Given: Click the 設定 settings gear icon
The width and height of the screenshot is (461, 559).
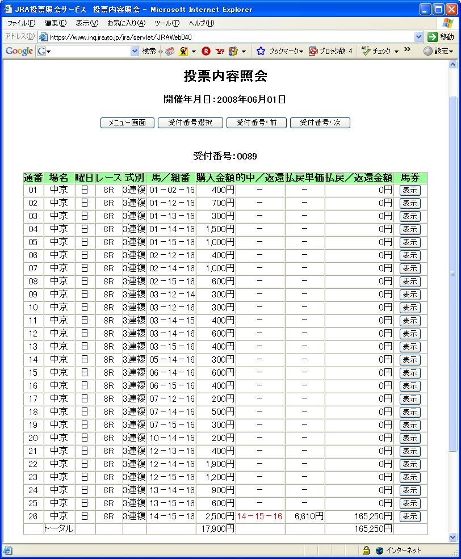Looking at the screenshot, I should click(x=428, y=51).
